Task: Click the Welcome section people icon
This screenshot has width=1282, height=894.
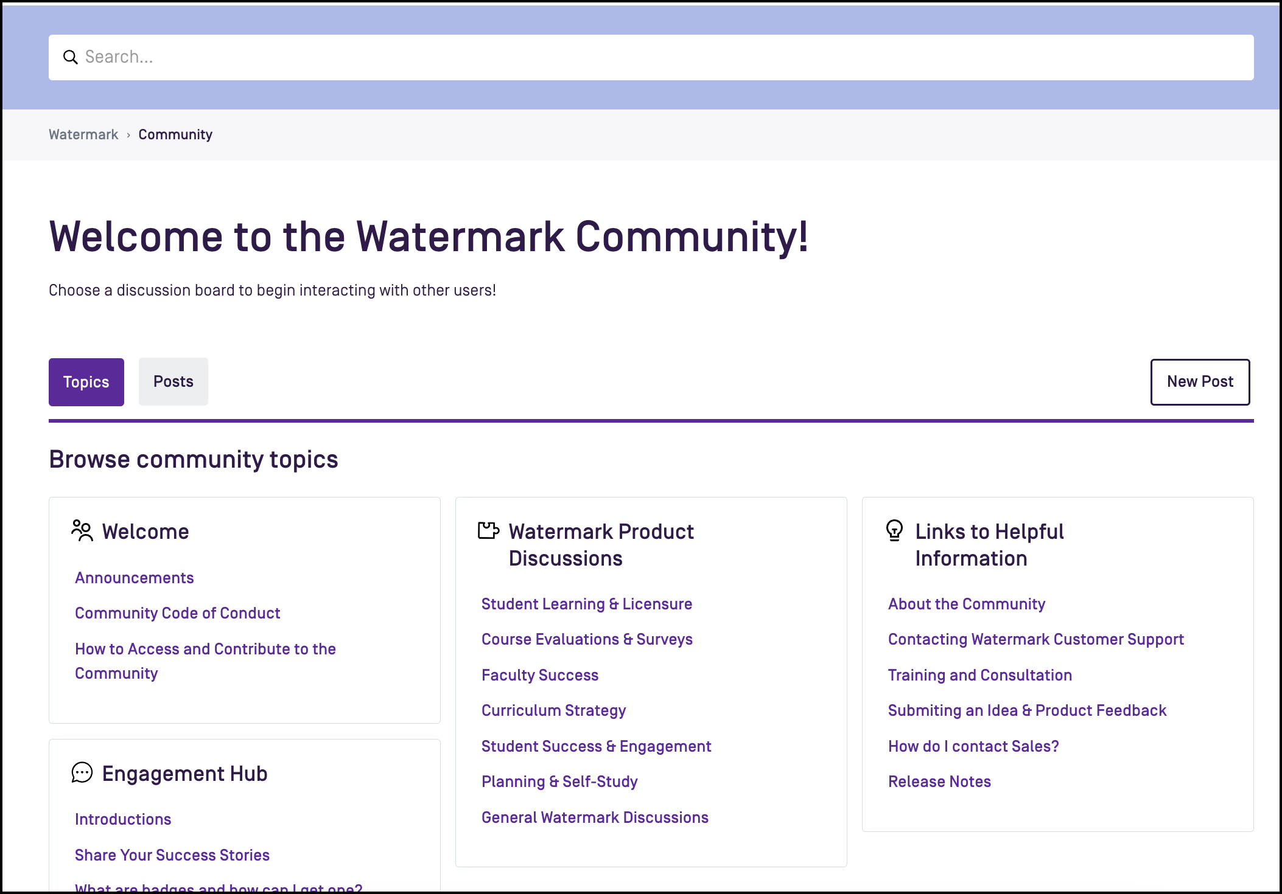Action: [81, 530]
